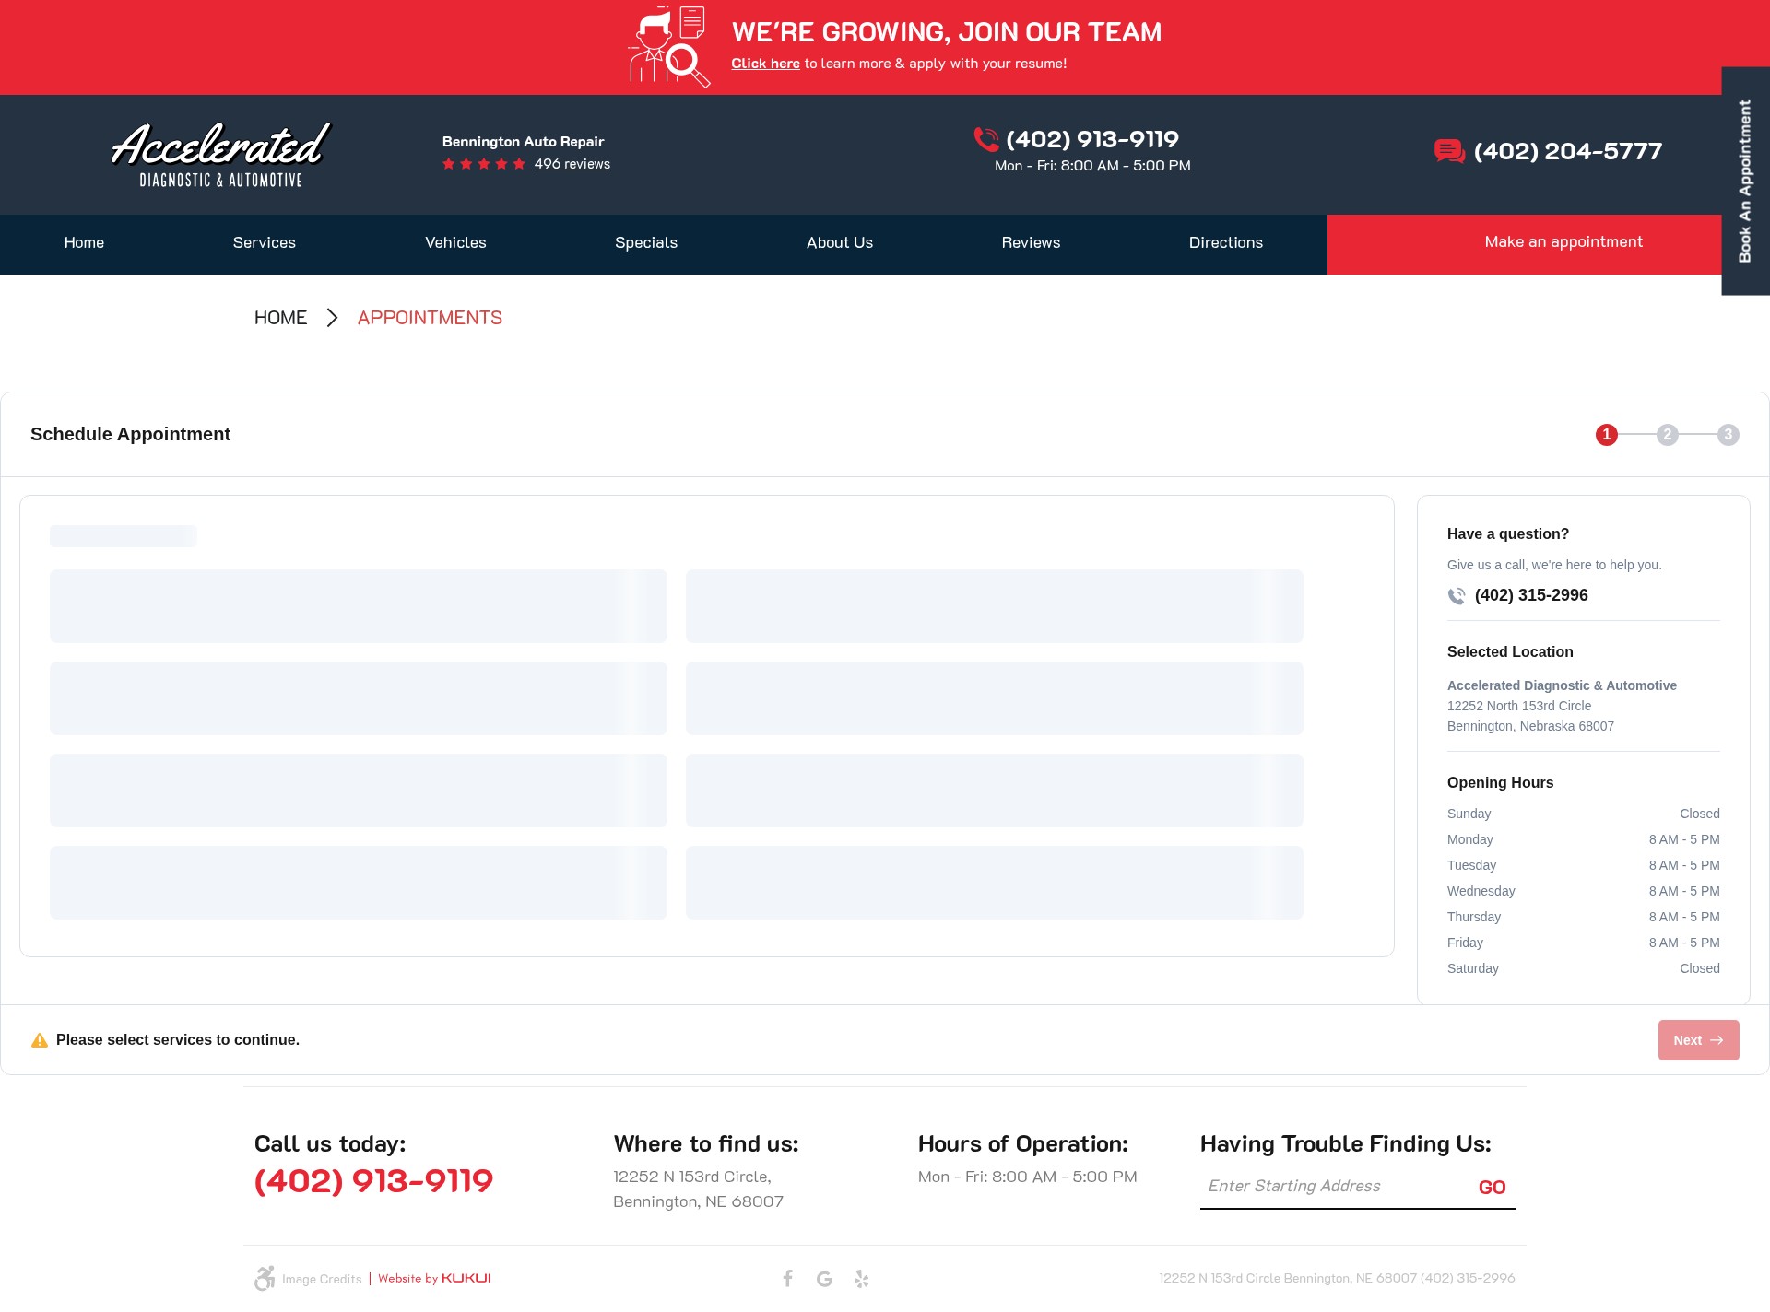The image size is (1770, 1312).
Task: Click the APPOINTMENTS breadcrumb
Action: 430,318
